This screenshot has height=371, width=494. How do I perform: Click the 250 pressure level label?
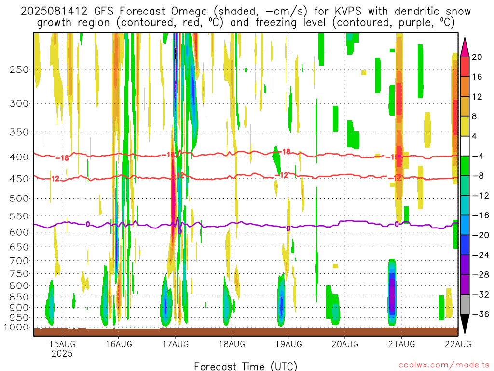tap(19, 70)
